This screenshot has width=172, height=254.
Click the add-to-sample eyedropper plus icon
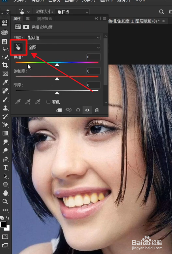click(x=28, y=102)
